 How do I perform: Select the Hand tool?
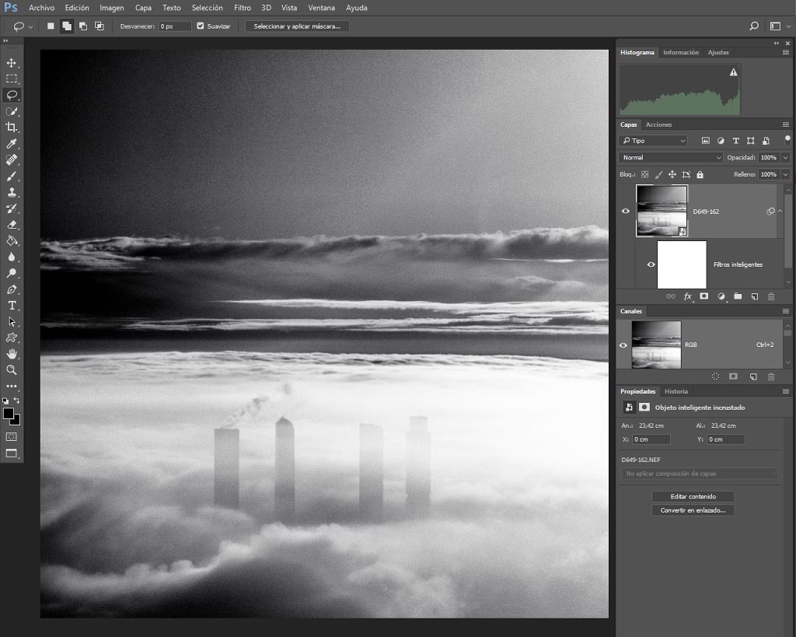[x=11, y=354]
